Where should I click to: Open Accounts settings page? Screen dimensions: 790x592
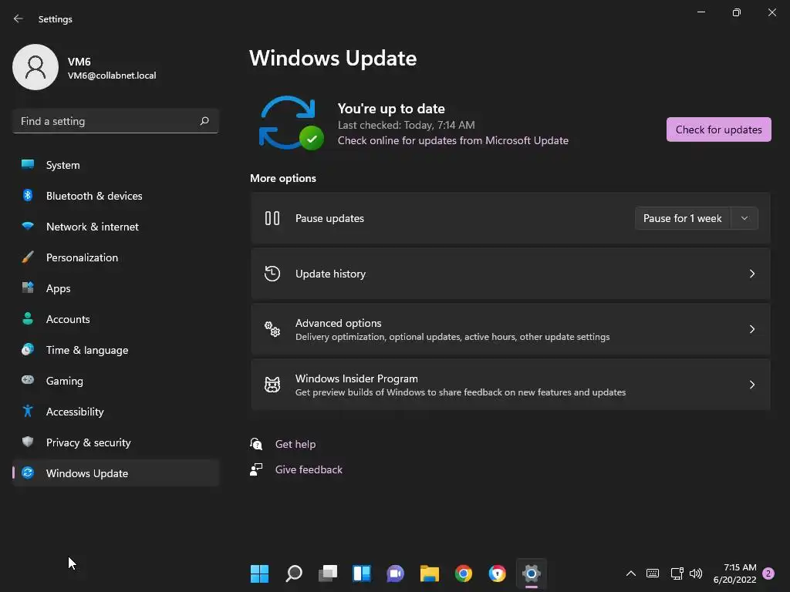tap(116, 319)
